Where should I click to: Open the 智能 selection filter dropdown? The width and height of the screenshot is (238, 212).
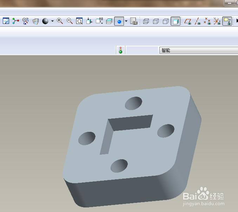pos(199,50)
